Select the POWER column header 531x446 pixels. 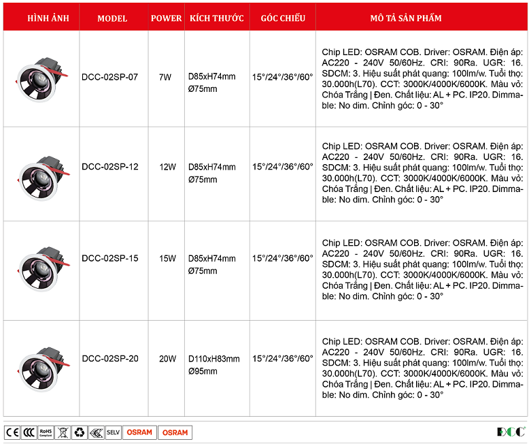[x=166, y=18]
